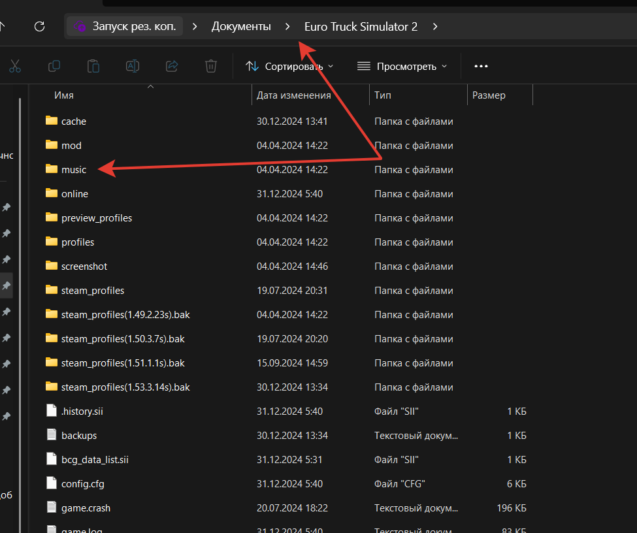Go to Документы breadcrumb
The height and width of the screenshot is (533, 637).
(241, 26)
